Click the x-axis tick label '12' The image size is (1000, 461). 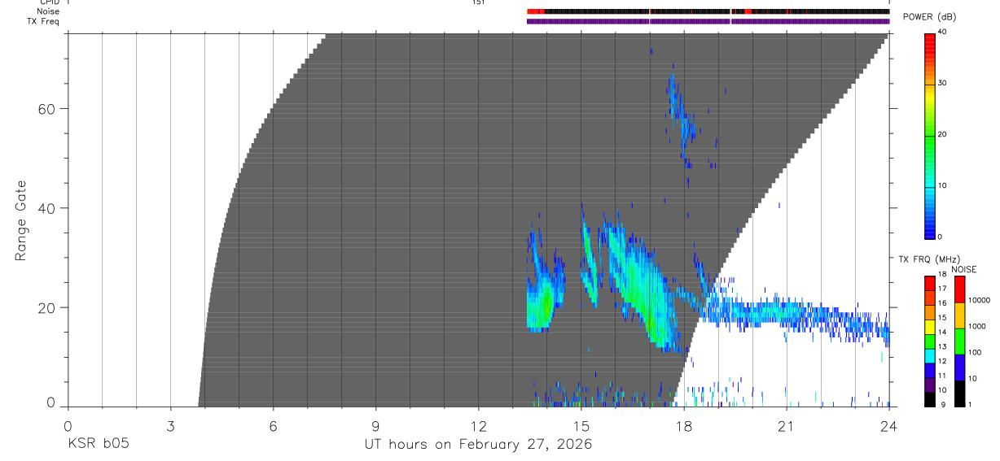[478, 426]
